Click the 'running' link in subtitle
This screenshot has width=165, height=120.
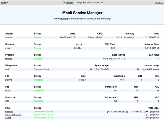(65, 19)
